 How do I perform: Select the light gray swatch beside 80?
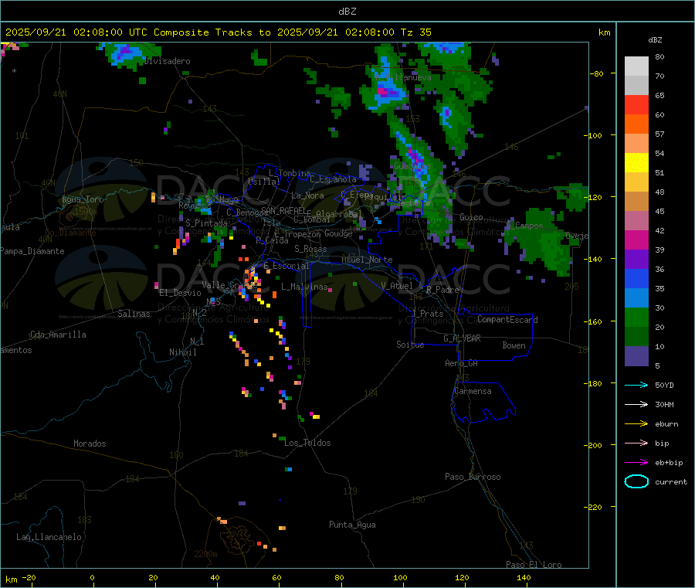tap(636, 66)
